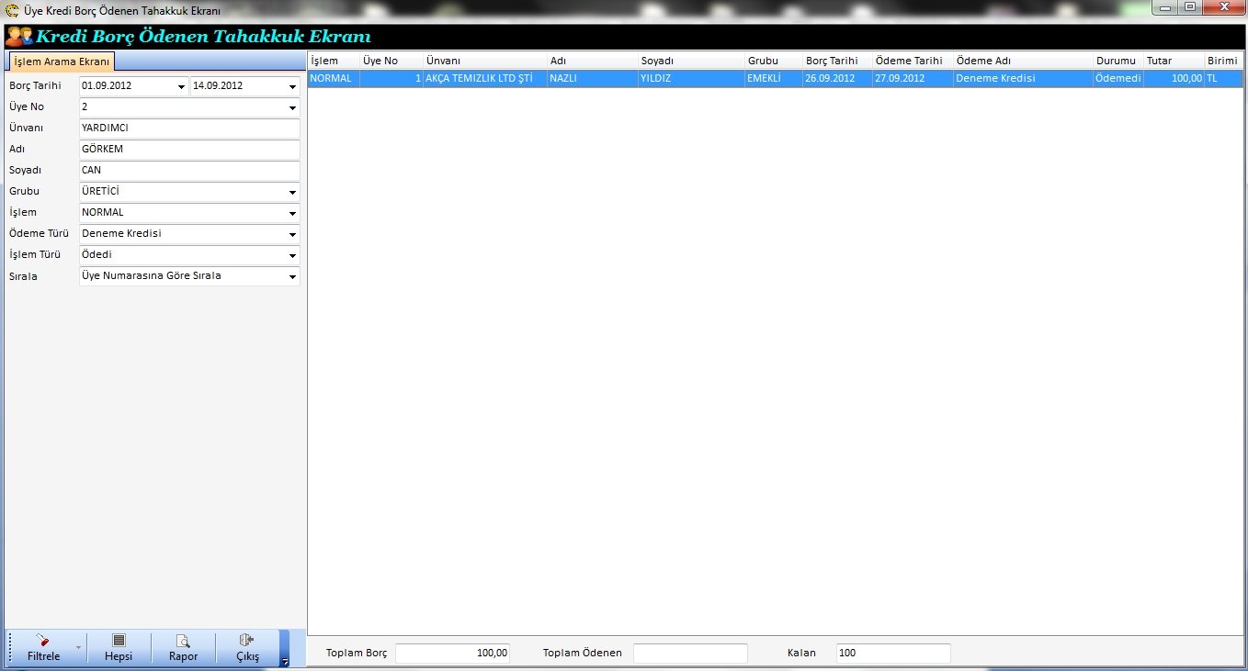Click the Toplam Ödenen field

tap(690, 654)
